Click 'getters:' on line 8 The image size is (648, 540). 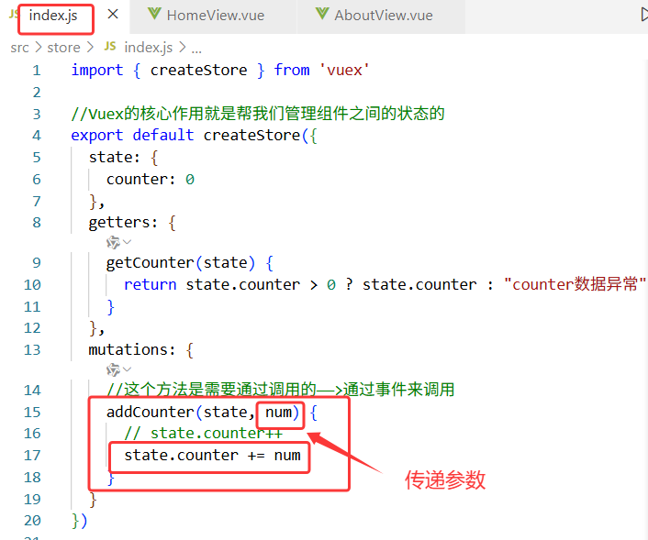(x=123, y=223)
